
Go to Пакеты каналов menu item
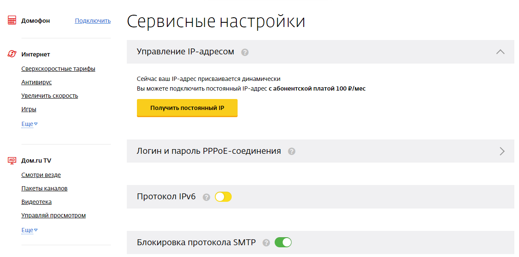[44, 188]
